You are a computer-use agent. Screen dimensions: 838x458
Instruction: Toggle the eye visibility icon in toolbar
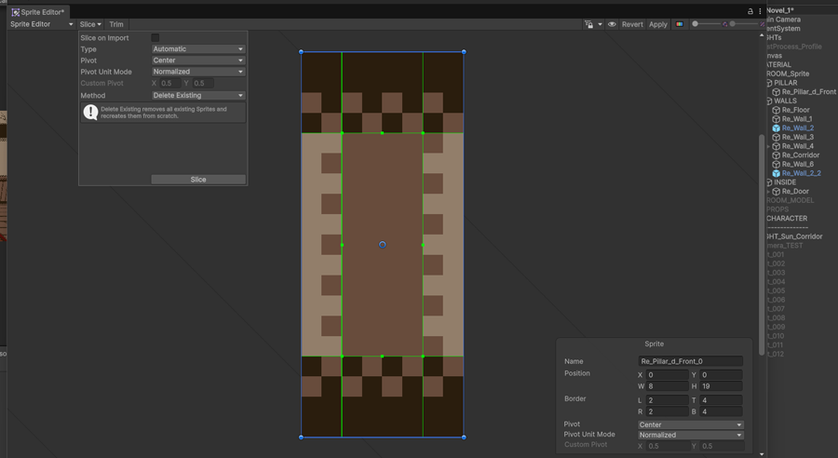click(x=612, y=24)
